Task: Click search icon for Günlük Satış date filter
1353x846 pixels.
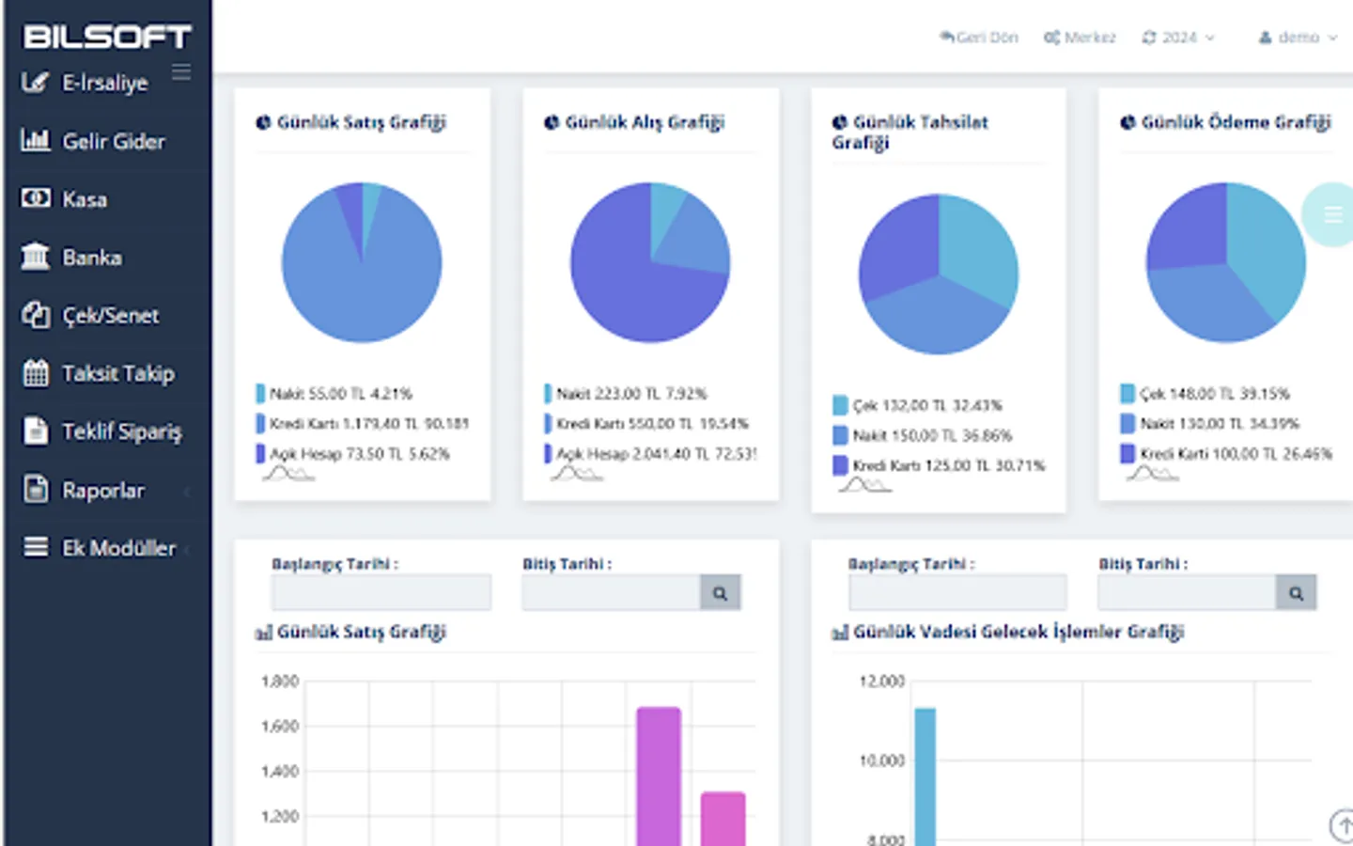Action: (x=720, y=593)
